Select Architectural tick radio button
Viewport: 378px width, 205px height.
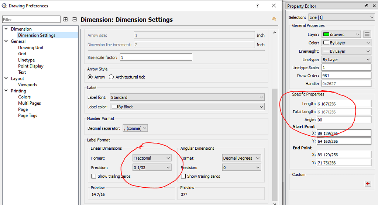pos(111,77)
